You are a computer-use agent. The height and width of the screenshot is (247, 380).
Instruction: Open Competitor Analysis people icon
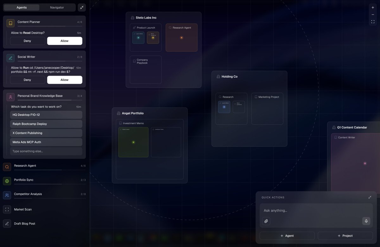point(7,195)
